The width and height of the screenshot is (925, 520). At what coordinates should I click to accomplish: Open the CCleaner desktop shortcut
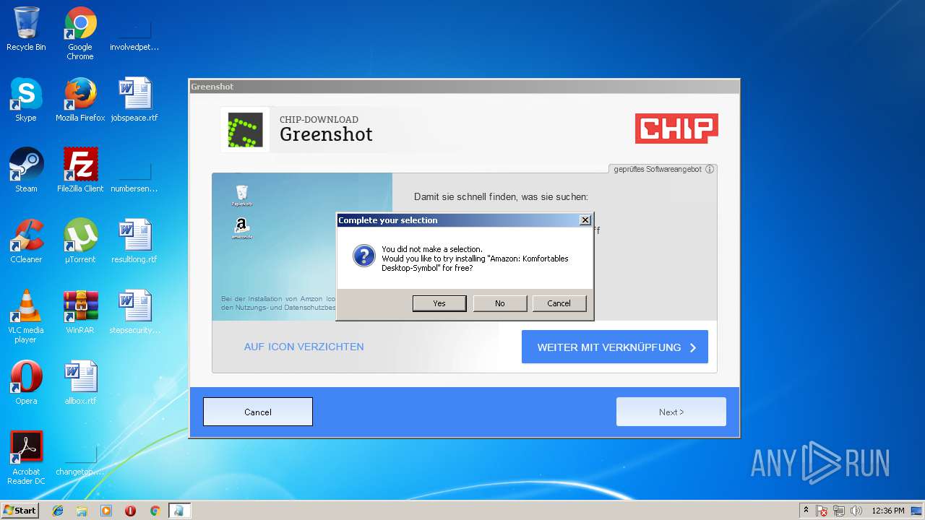click(26, 241)
